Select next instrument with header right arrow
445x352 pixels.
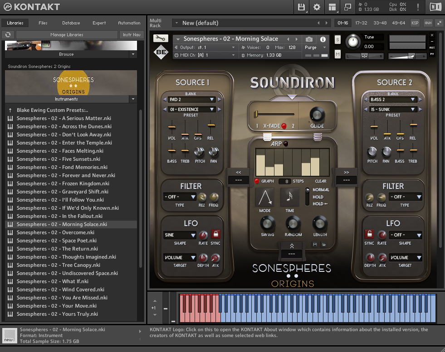point(297,39)
